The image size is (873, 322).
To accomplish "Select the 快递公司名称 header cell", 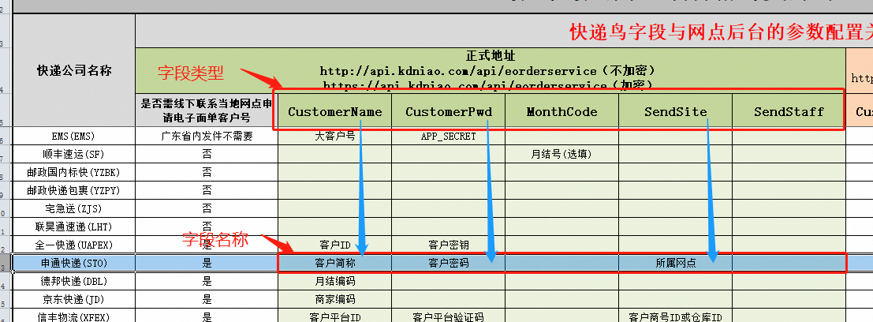I will (x=73, y=70).
